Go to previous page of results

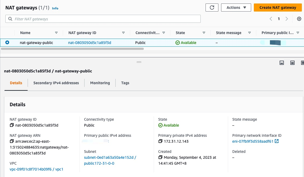271,19
